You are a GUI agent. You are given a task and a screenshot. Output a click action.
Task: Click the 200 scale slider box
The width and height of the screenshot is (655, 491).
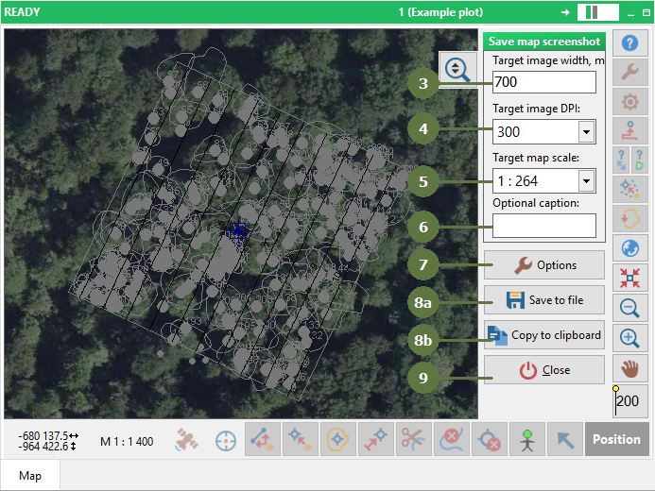pos(629,401)
